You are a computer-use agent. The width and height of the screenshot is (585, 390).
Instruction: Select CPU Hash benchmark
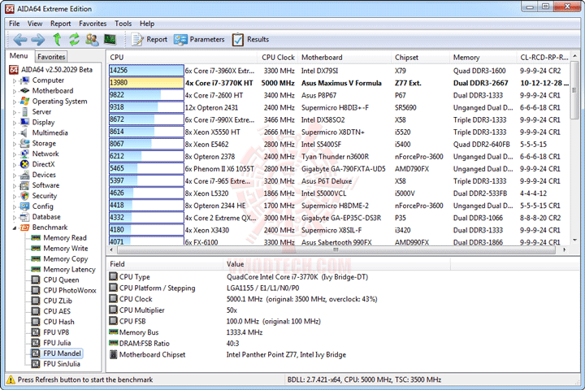pyautogui.click(x=58, y=322)
